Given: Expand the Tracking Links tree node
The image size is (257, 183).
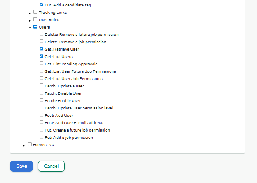Looking at the screenshot, I should 30,13.
